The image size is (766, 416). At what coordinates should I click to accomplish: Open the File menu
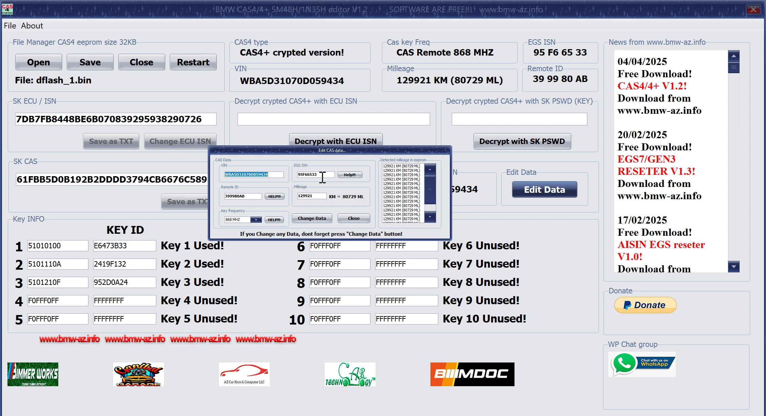(x=10, y=26)
